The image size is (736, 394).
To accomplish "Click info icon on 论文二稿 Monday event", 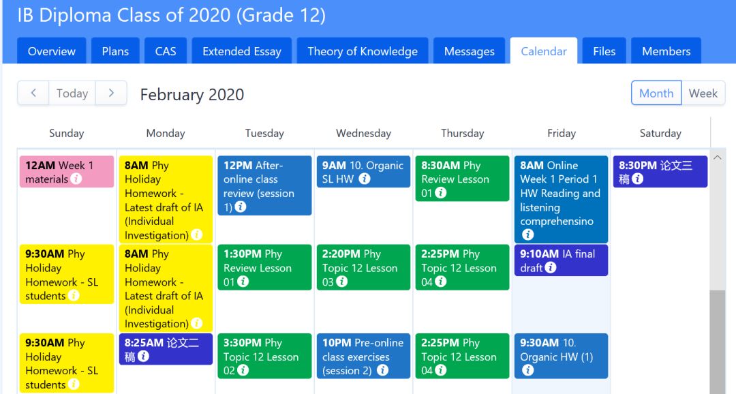I will pyautogui.click(x=143, y=357).
